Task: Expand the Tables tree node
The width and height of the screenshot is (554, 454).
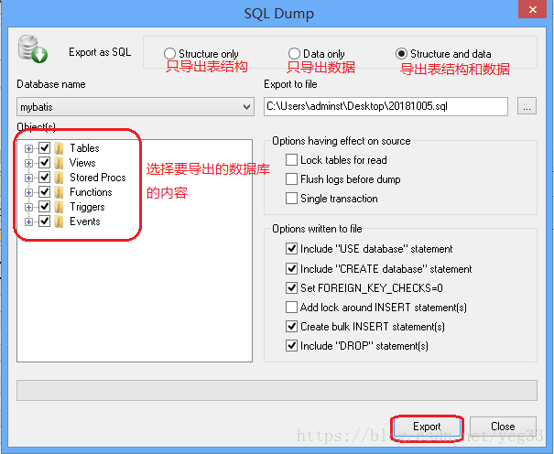Action: [28, 148]
